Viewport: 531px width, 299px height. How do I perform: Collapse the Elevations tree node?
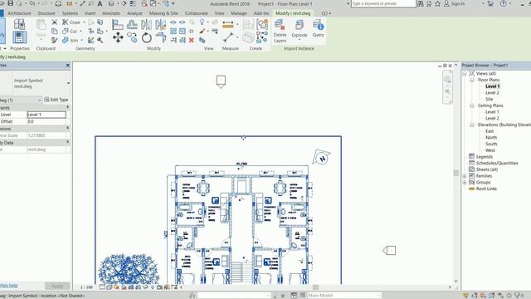click(x=472, y=125)
